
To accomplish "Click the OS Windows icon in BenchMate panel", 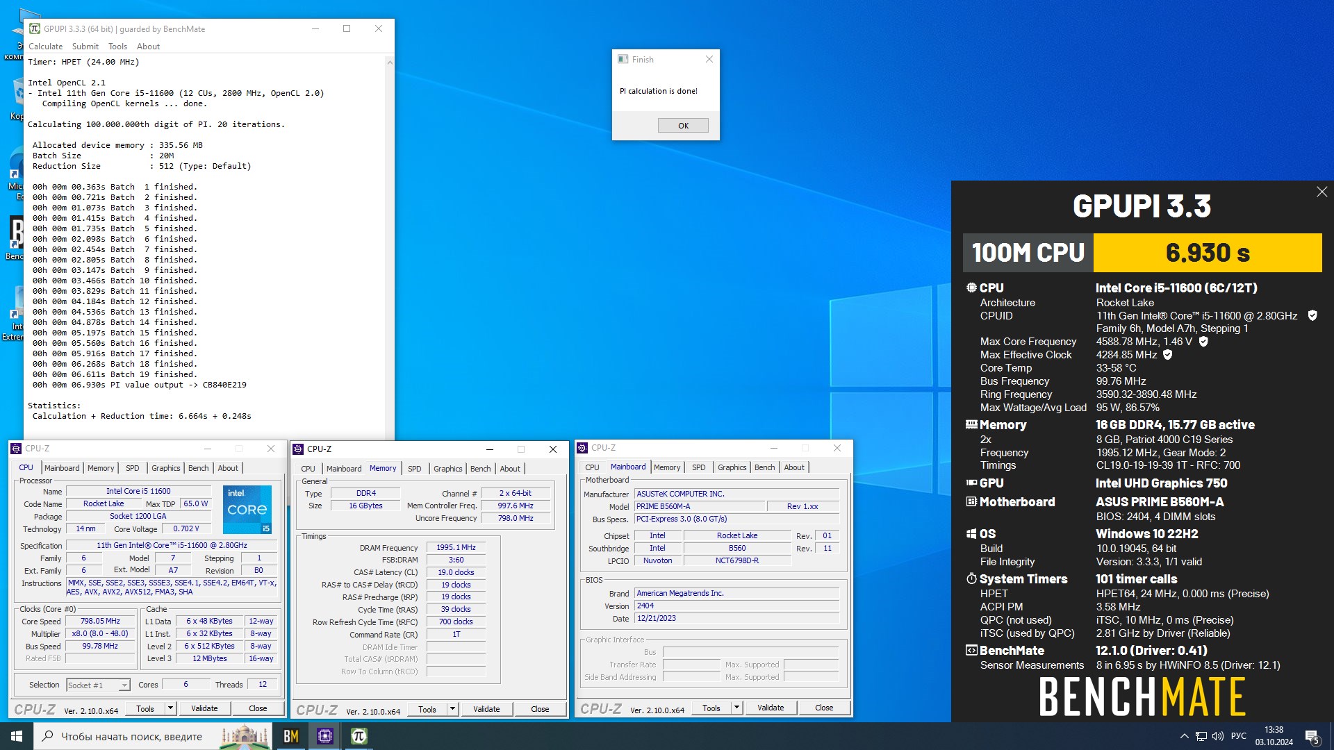I will point(971,533).
